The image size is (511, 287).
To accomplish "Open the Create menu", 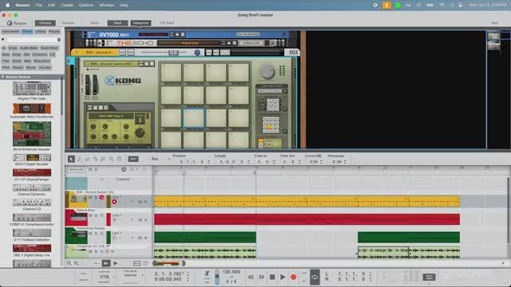I will tap(67, 6).
